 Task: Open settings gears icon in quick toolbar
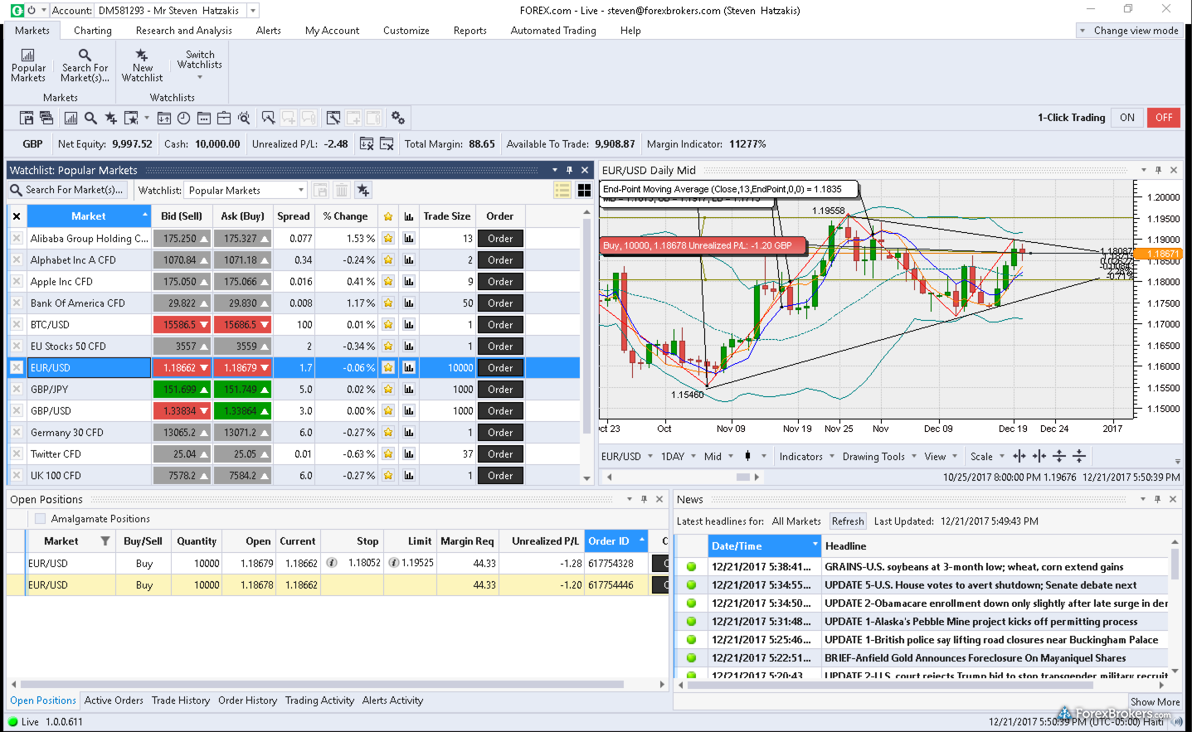(x=398, y=118)
